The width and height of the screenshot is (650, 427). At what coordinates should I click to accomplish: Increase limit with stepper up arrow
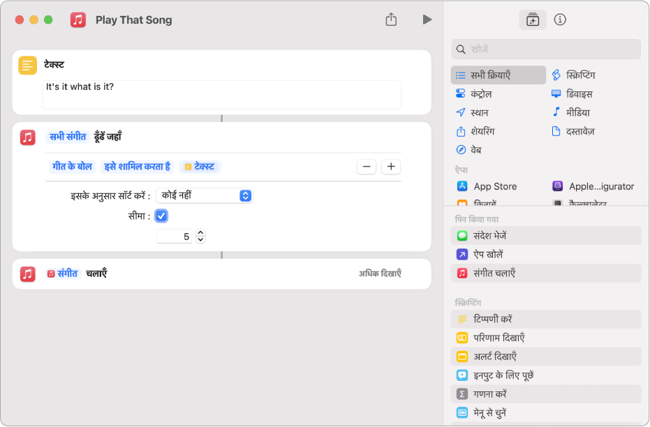(x=200, y=233)
